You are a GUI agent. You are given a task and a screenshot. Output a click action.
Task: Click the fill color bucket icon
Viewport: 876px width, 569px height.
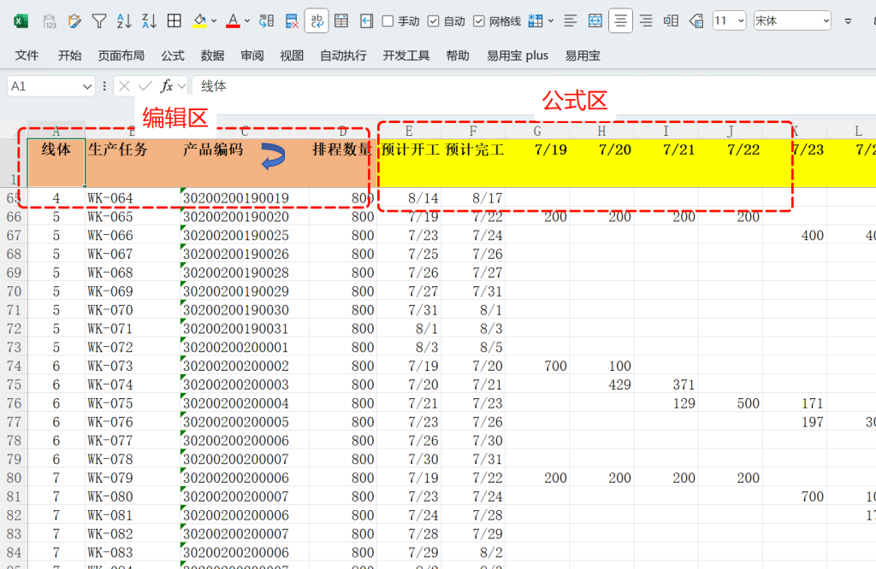point(199,21)
